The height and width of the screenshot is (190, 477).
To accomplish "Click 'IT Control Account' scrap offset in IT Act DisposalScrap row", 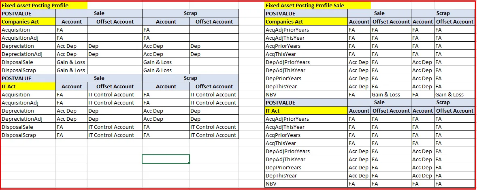I will point(213,135).
